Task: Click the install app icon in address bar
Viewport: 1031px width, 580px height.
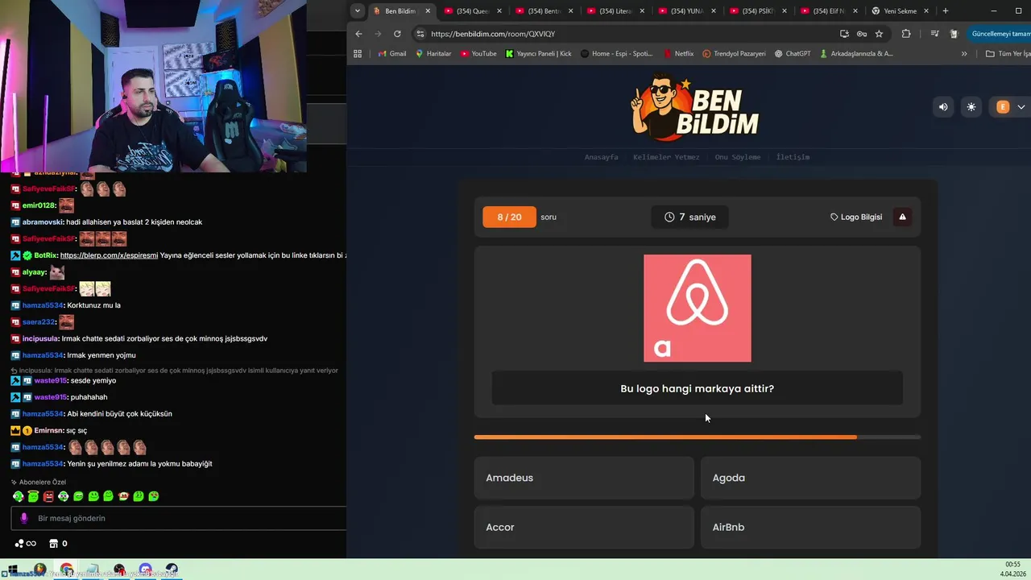Action: pos(844,34)
